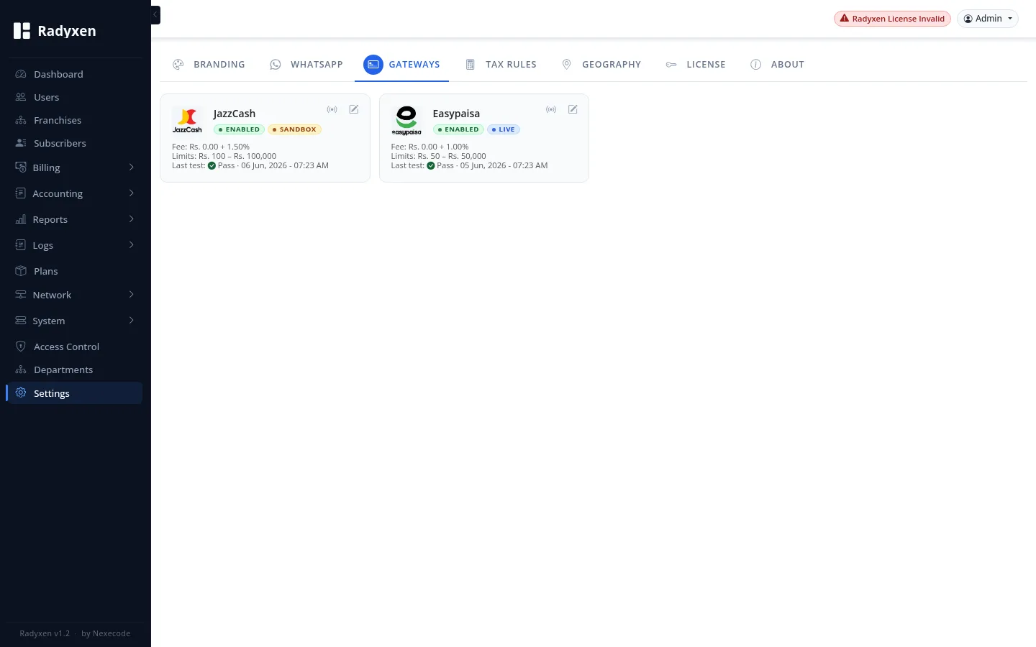Image resolution: width=1036 pixels, height=647 pixels.
Task: Click the Dashboard icon in sidebar
Action: (x=21, y=74)
